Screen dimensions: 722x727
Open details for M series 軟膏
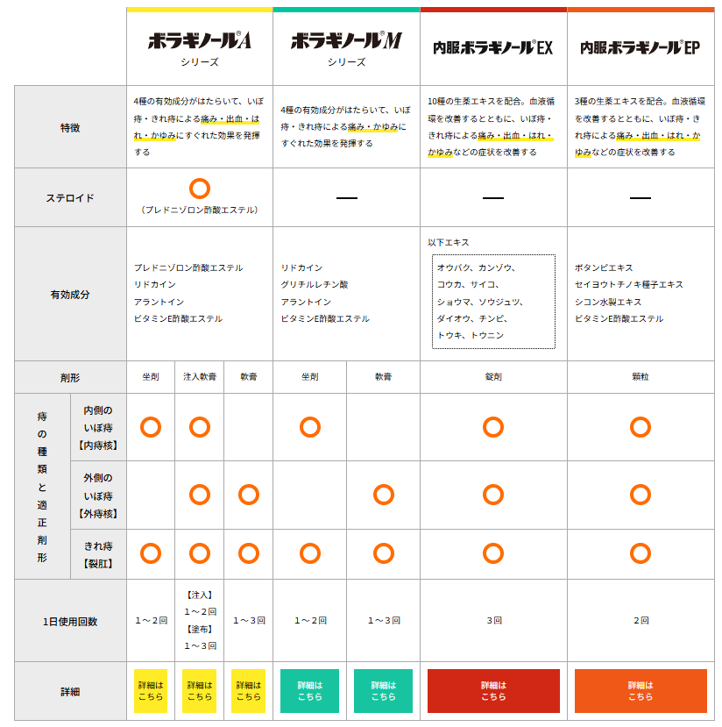(x=383, y=691)
